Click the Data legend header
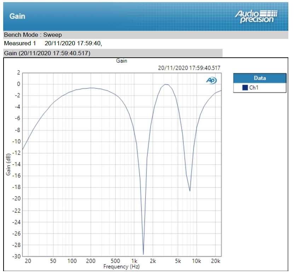Image resolution: width=294 pixels, height=275 pixels. [x=260, y=78]
